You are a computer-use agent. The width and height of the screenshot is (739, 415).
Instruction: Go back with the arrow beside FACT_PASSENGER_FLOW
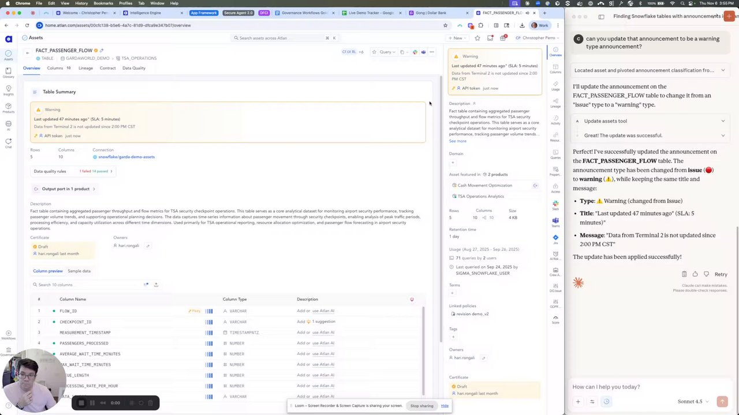click(27, 52)
